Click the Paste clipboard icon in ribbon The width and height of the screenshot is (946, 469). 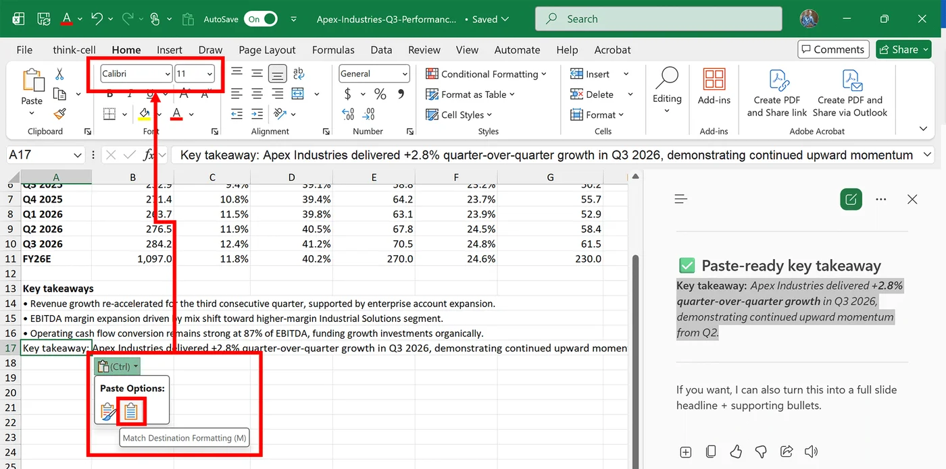tap(32, 81)
